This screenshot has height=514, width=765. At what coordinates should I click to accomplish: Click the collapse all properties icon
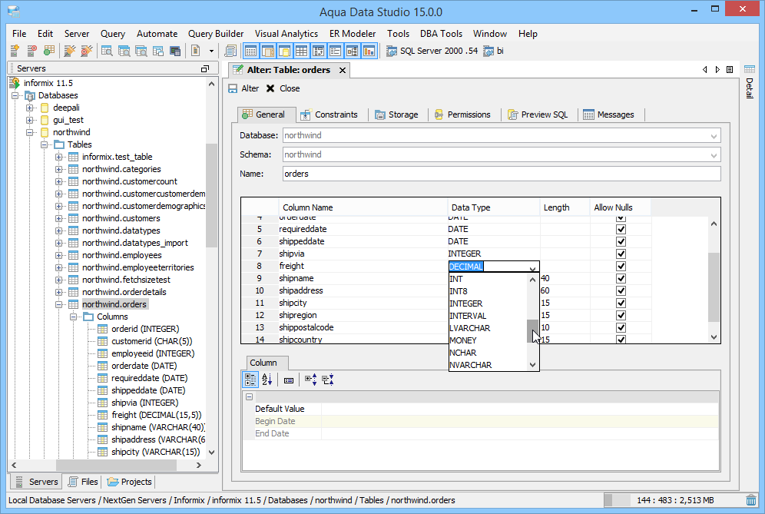click(x=327, y=380)
